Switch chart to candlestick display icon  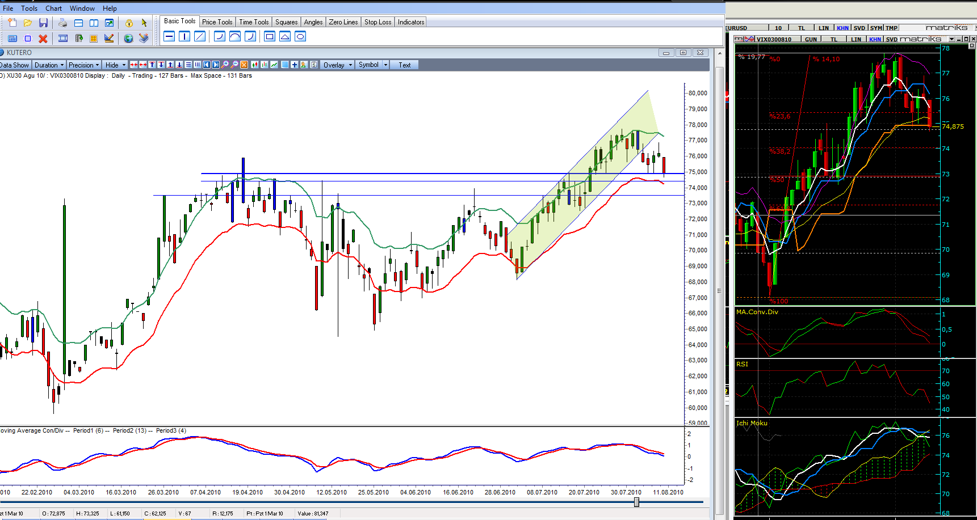255,65
